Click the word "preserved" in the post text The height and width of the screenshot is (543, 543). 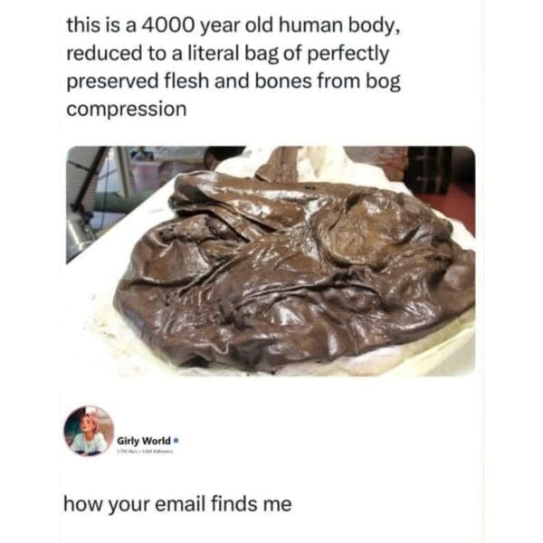[110, 81]
